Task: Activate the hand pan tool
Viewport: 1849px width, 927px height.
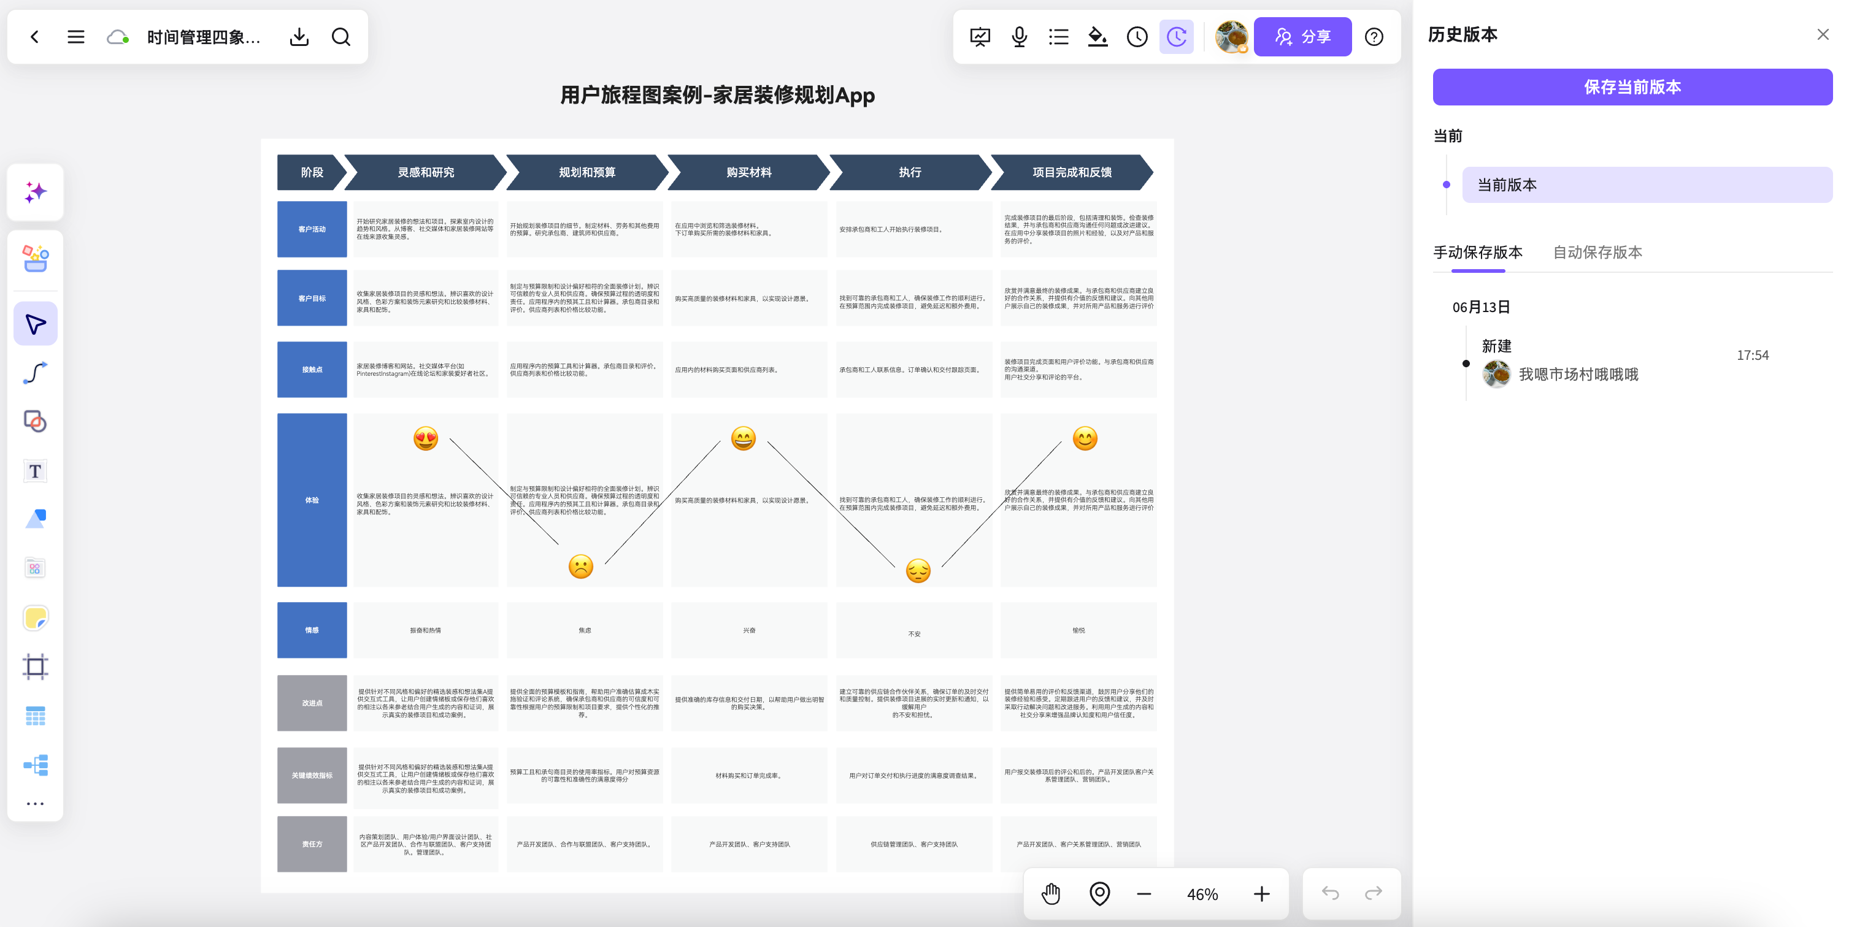Action: coord(1051,894)
